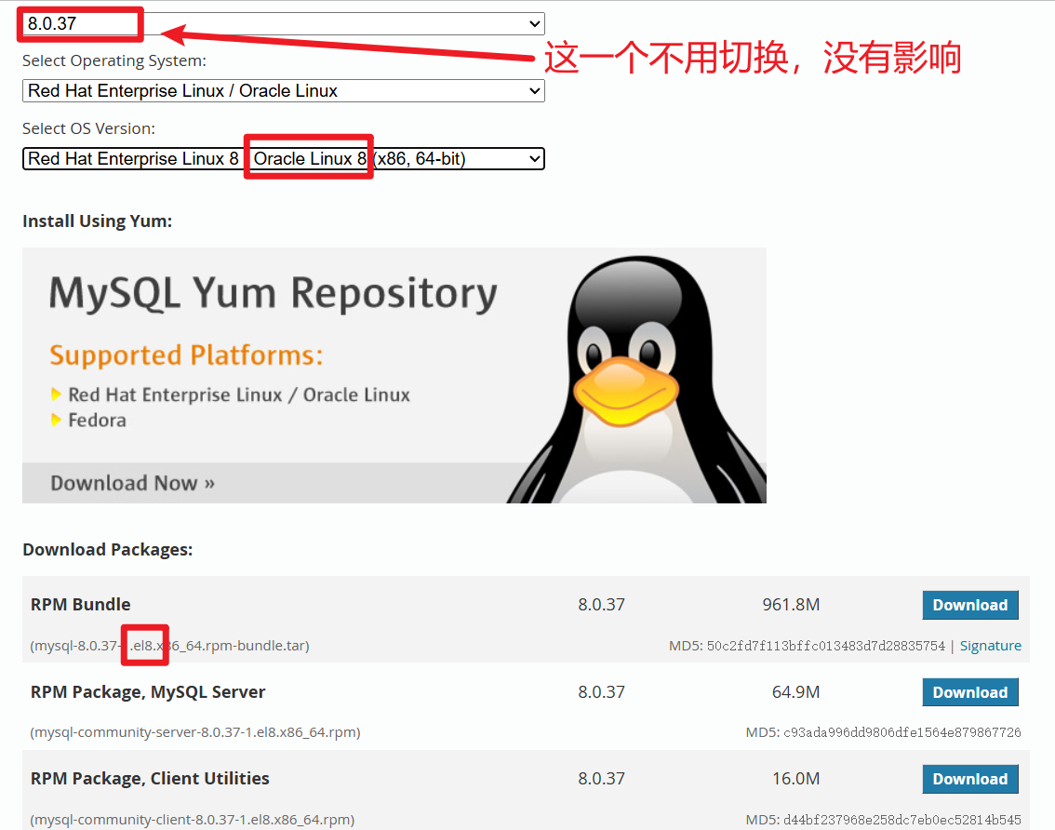Click the mysql-community-server-8.0.37-1.el8.x86_64.rpm filename

coord(195,732)
